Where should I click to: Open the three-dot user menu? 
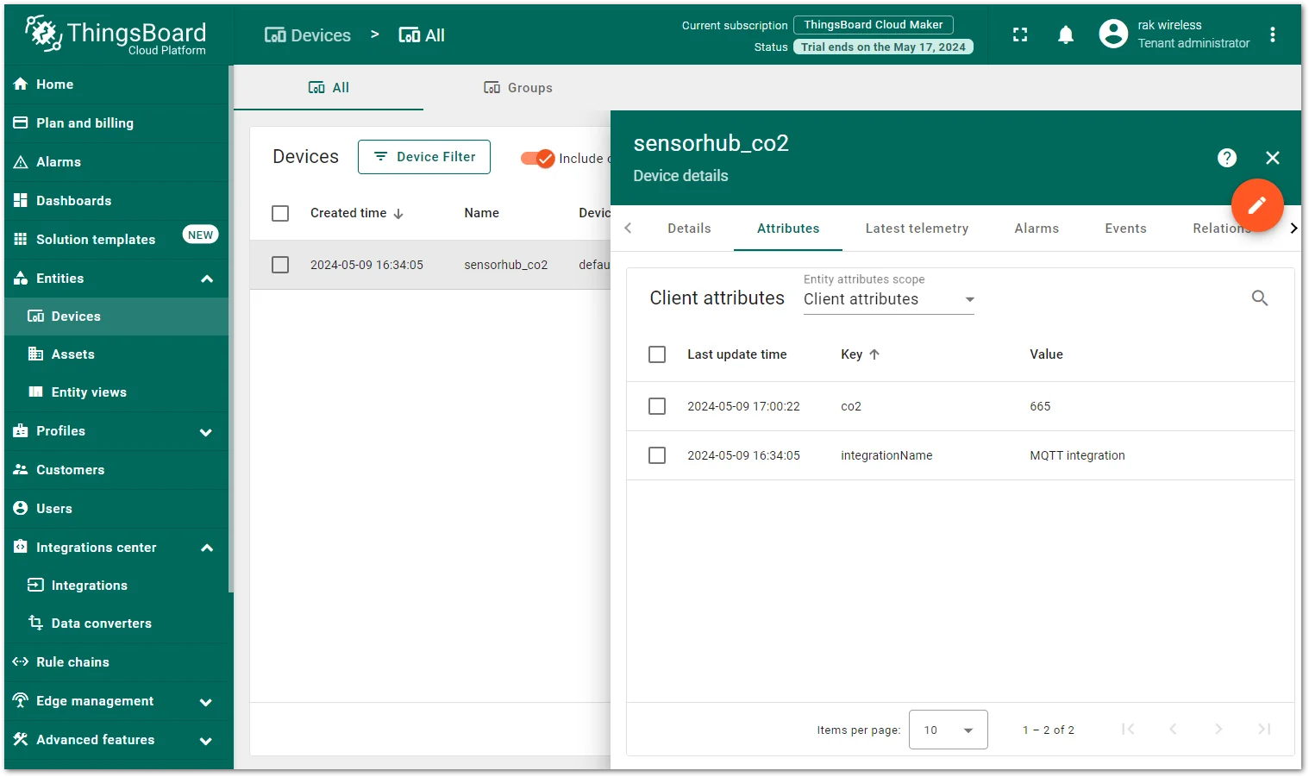1273,34
